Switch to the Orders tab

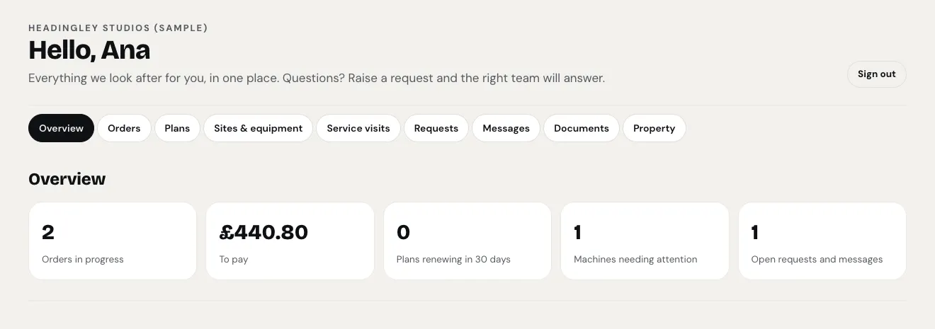[x=124, y=128]
